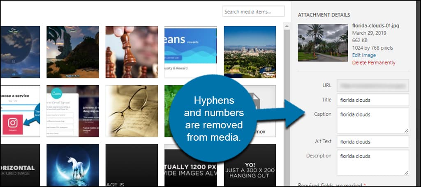Viewport: 421px width, 187px height.
Task: Click the Delete Permanently link
Action: [x=373, y=63]
